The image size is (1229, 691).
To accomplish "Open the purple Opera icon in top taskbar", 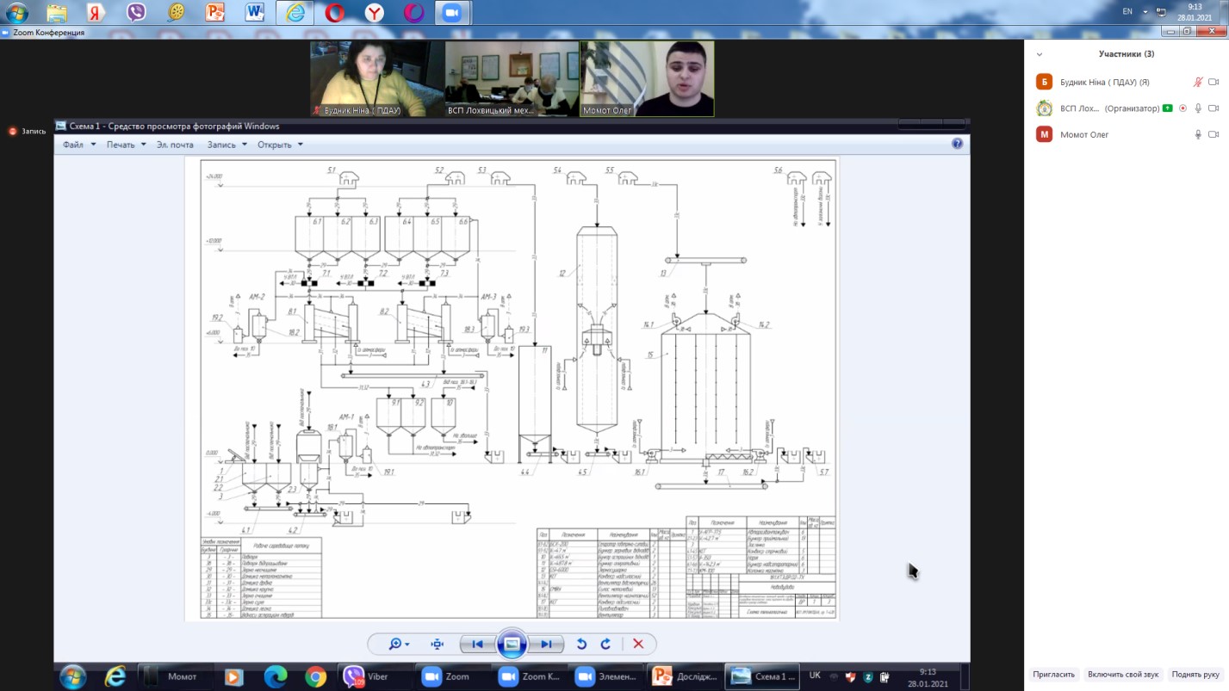I will (414, 13).
